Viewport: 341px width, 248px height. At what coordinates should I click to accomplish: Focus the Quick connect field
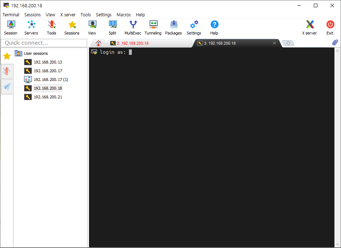point(44,43)
